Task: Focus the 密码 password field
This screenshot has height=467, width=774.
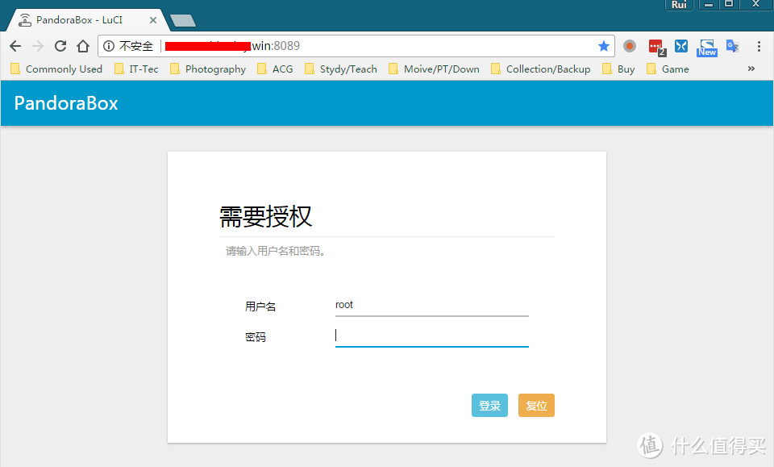Action: tap(432, 336)
